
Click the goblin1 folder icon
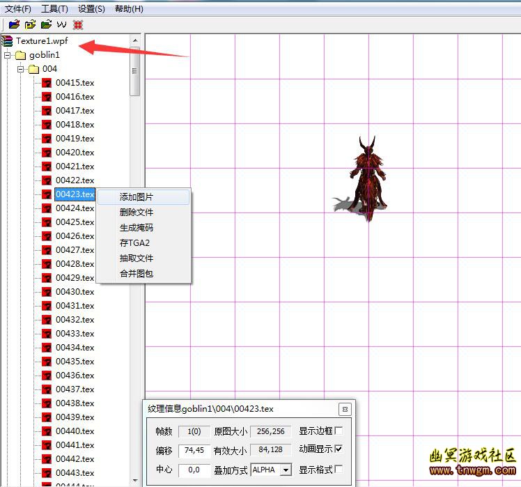pyautogui.click(x=21, y=55)
